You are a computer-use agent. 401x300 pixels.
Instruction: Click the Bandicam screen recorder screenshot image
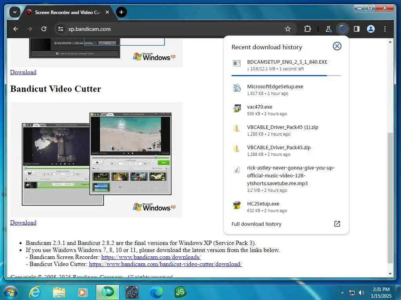tap(96, 53)
